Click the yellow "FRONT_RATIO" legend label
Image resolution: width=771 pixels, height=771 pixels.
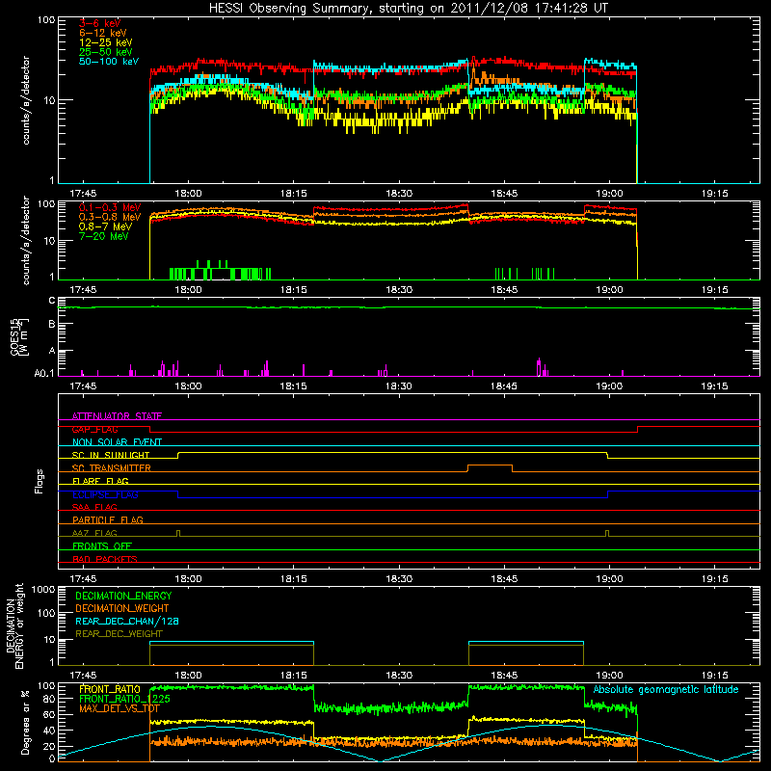(x=110, y=689)
